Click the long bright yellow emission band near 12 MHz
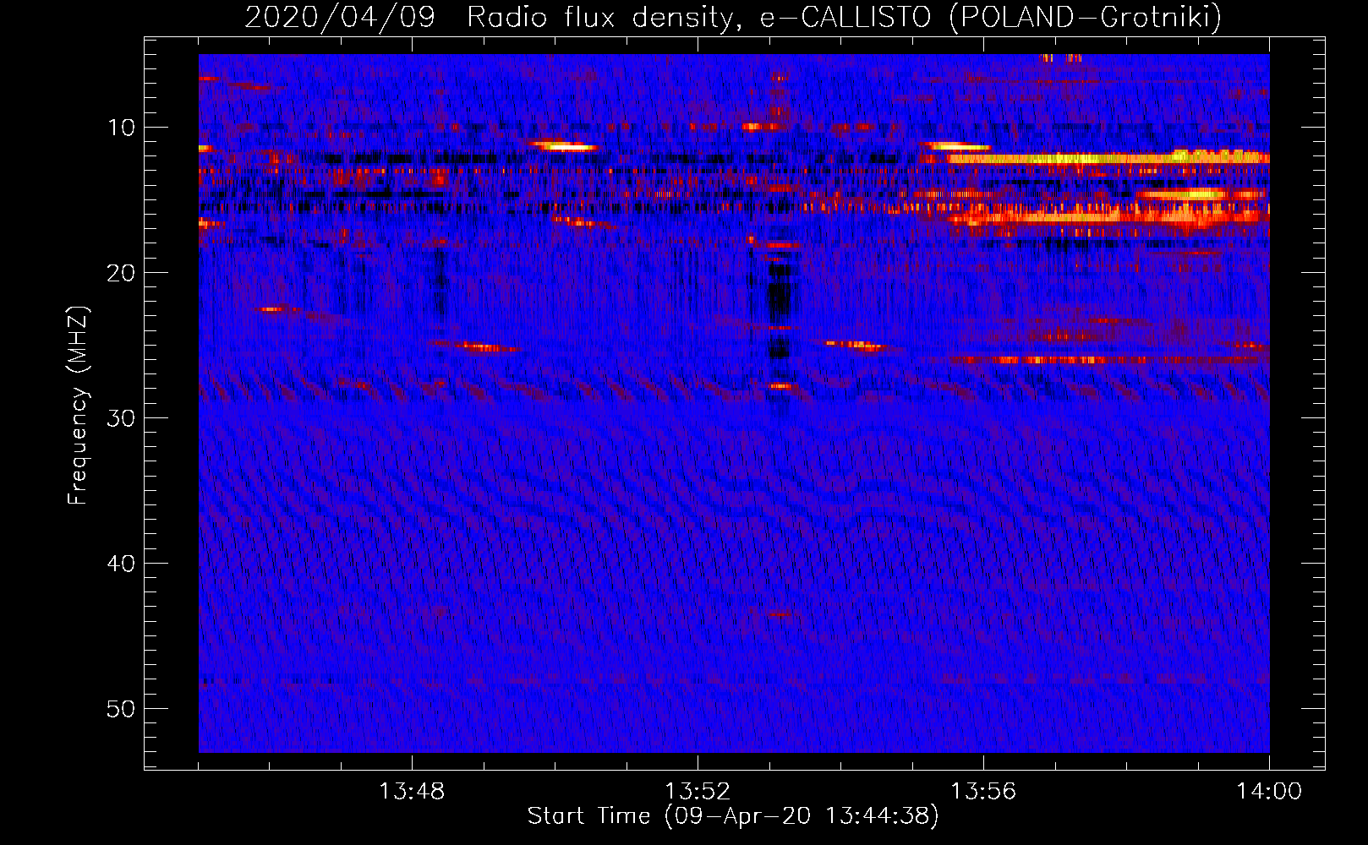The image size is (1368, 845). [1108, 157]
